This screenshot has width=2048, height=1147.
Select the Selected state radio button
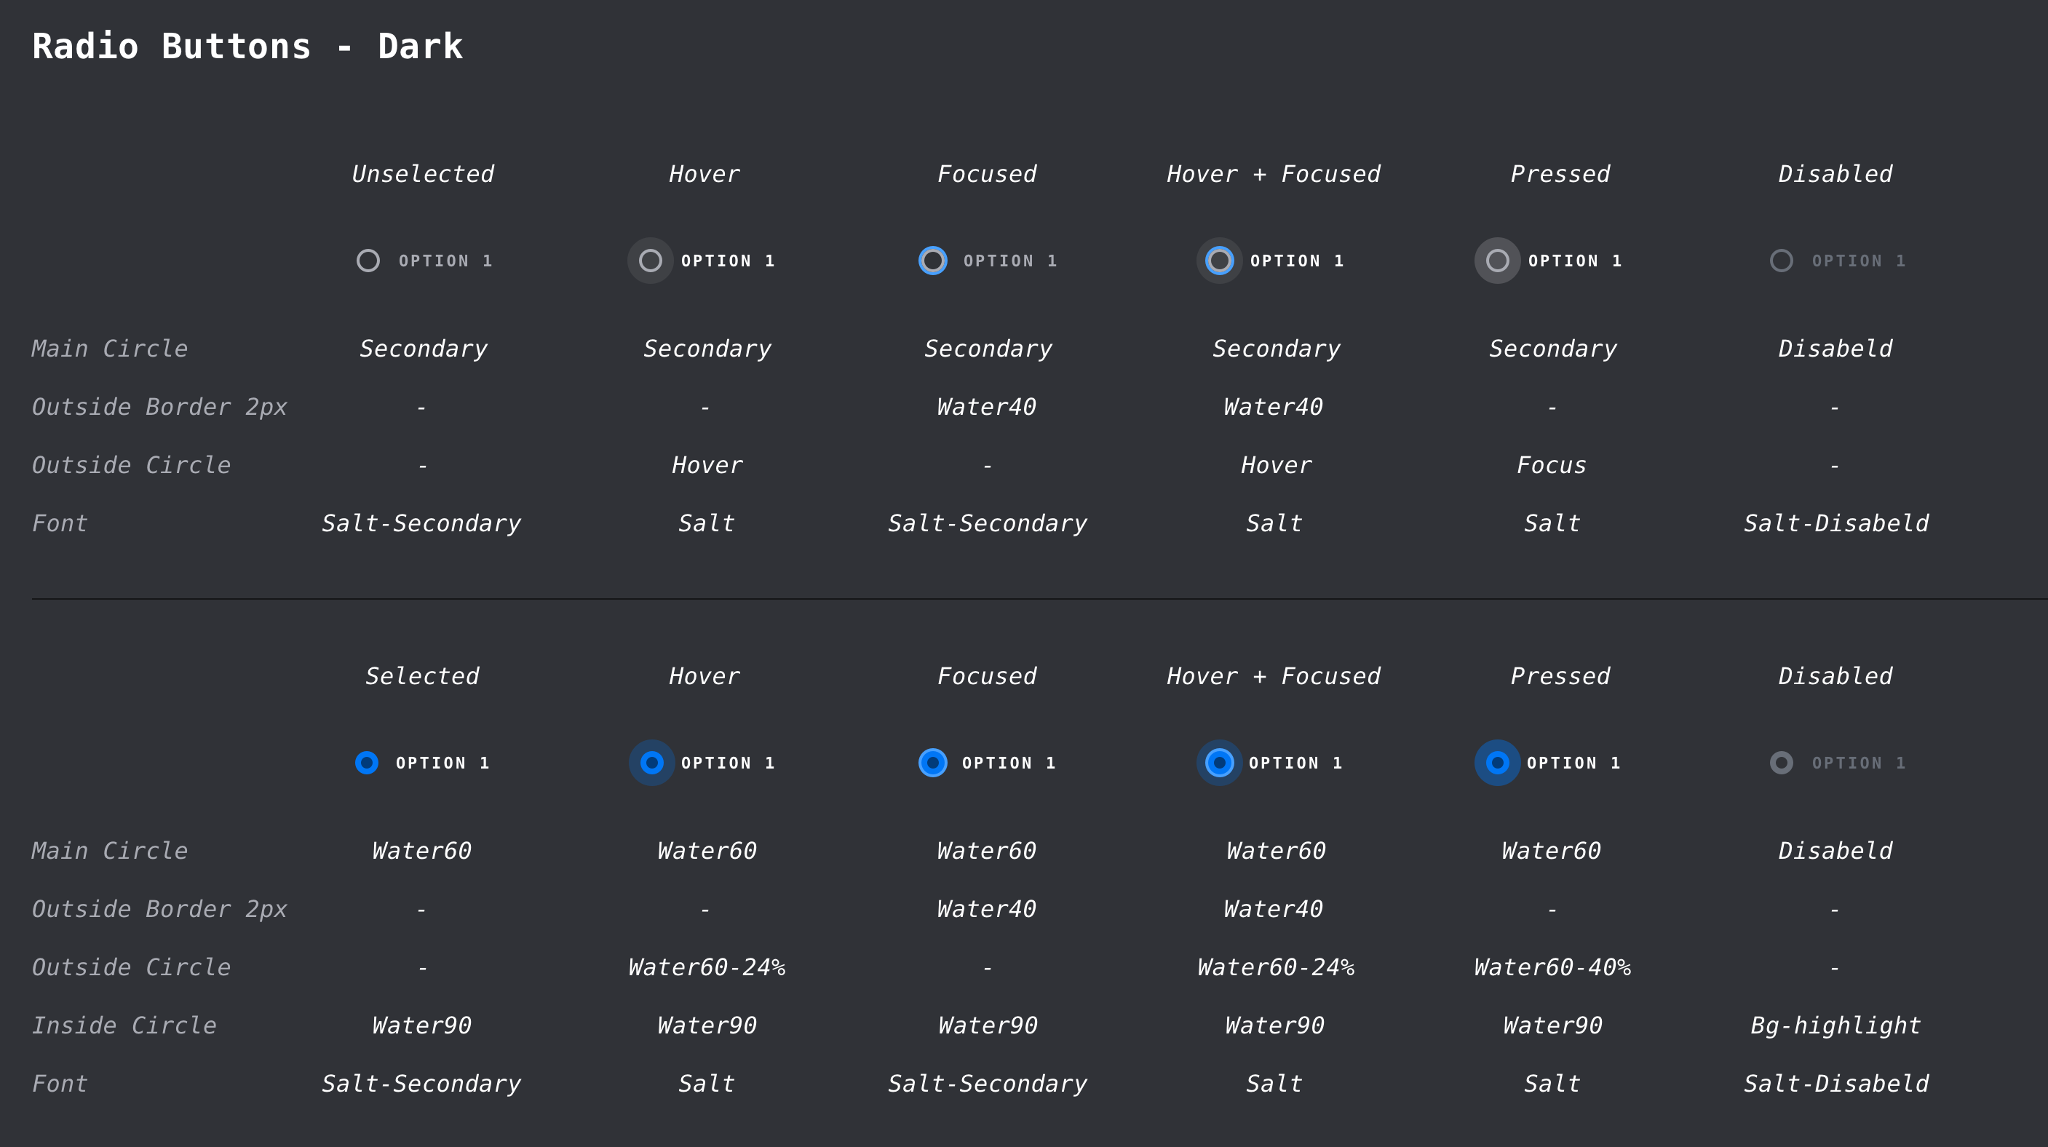point(367,763)
